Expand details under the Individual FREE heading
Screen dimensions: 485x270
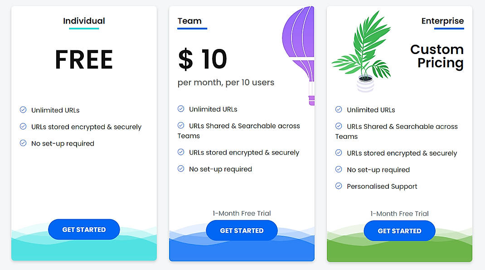[83, 59]
